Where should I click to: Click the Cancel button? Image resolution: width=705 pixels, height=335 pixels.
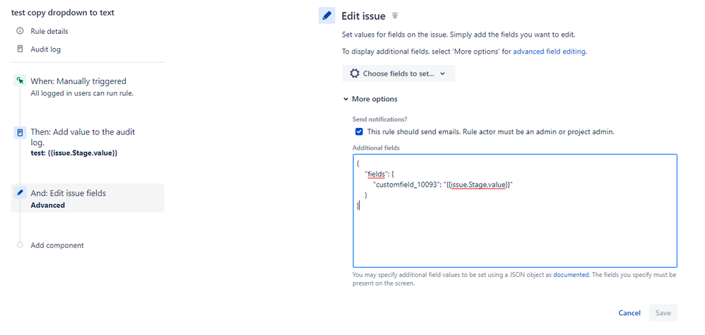[x=629, y=313]
